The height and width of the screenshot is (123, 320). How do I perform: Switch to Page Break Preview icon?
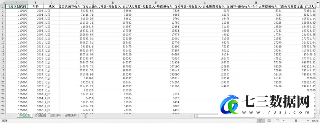point(277,121)
